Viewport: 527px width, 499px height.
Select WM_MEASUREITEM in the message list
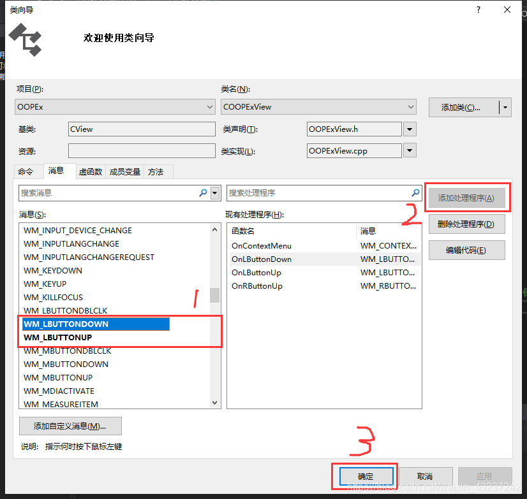click(x=61, y=404)
